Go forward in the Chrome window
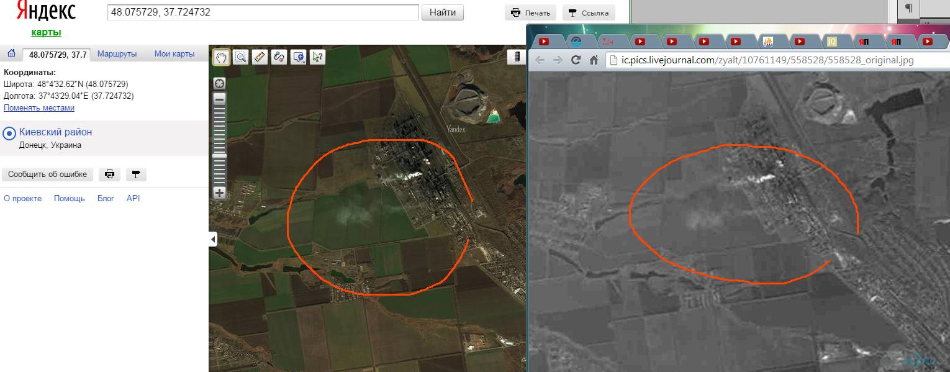This screenshot has height=372, width=950. coord(558,60)
